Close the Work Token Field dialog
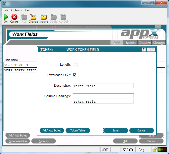The width and height of the screenshot is (169, 154). tap(153, 50)
